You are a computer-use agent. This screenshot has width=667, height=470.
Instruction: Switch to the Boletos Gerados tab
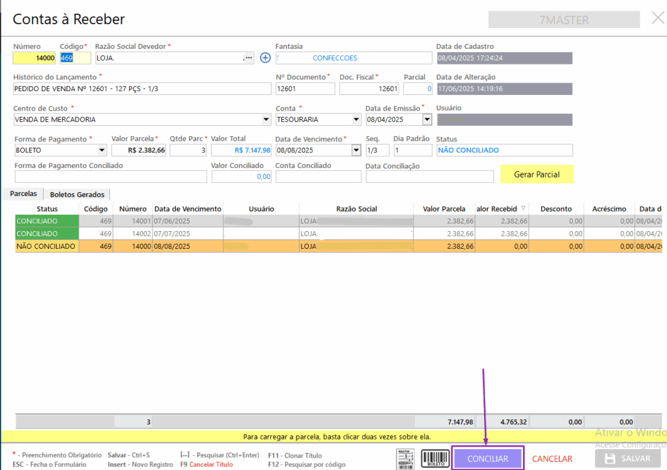[x=77, y=194]
